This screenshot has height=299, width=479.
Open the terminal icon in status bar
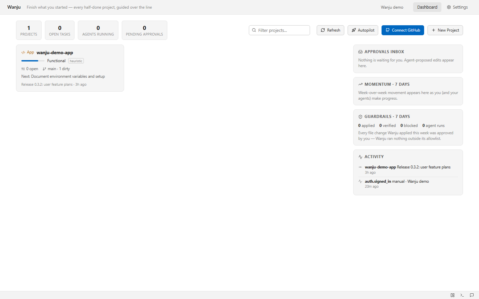(x=462, y=295)
